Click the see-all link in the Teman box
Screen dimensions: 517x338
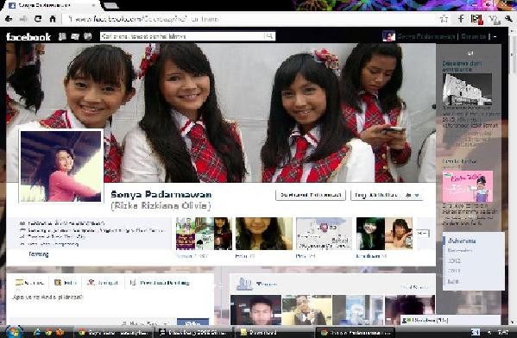point(415,287)
